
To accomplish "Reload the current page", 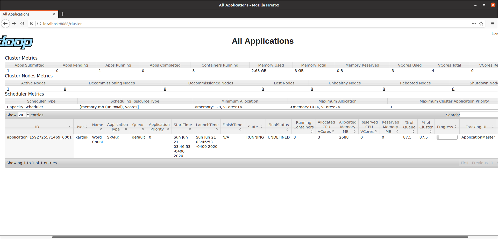I will coord(23,24).
